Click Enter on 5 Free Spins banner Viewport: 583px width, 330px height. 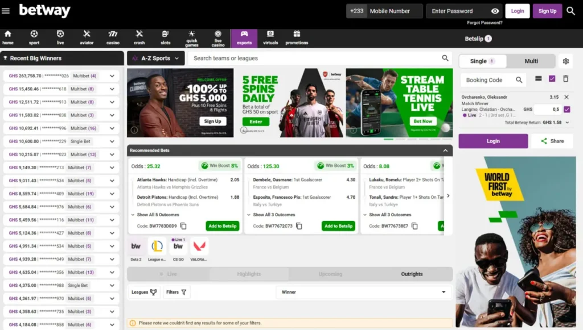click(256, 122)
